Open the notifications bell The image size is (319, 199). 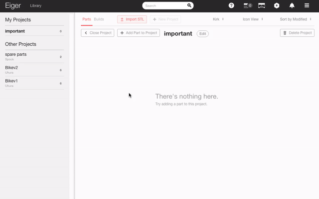[x=292, y=5]
